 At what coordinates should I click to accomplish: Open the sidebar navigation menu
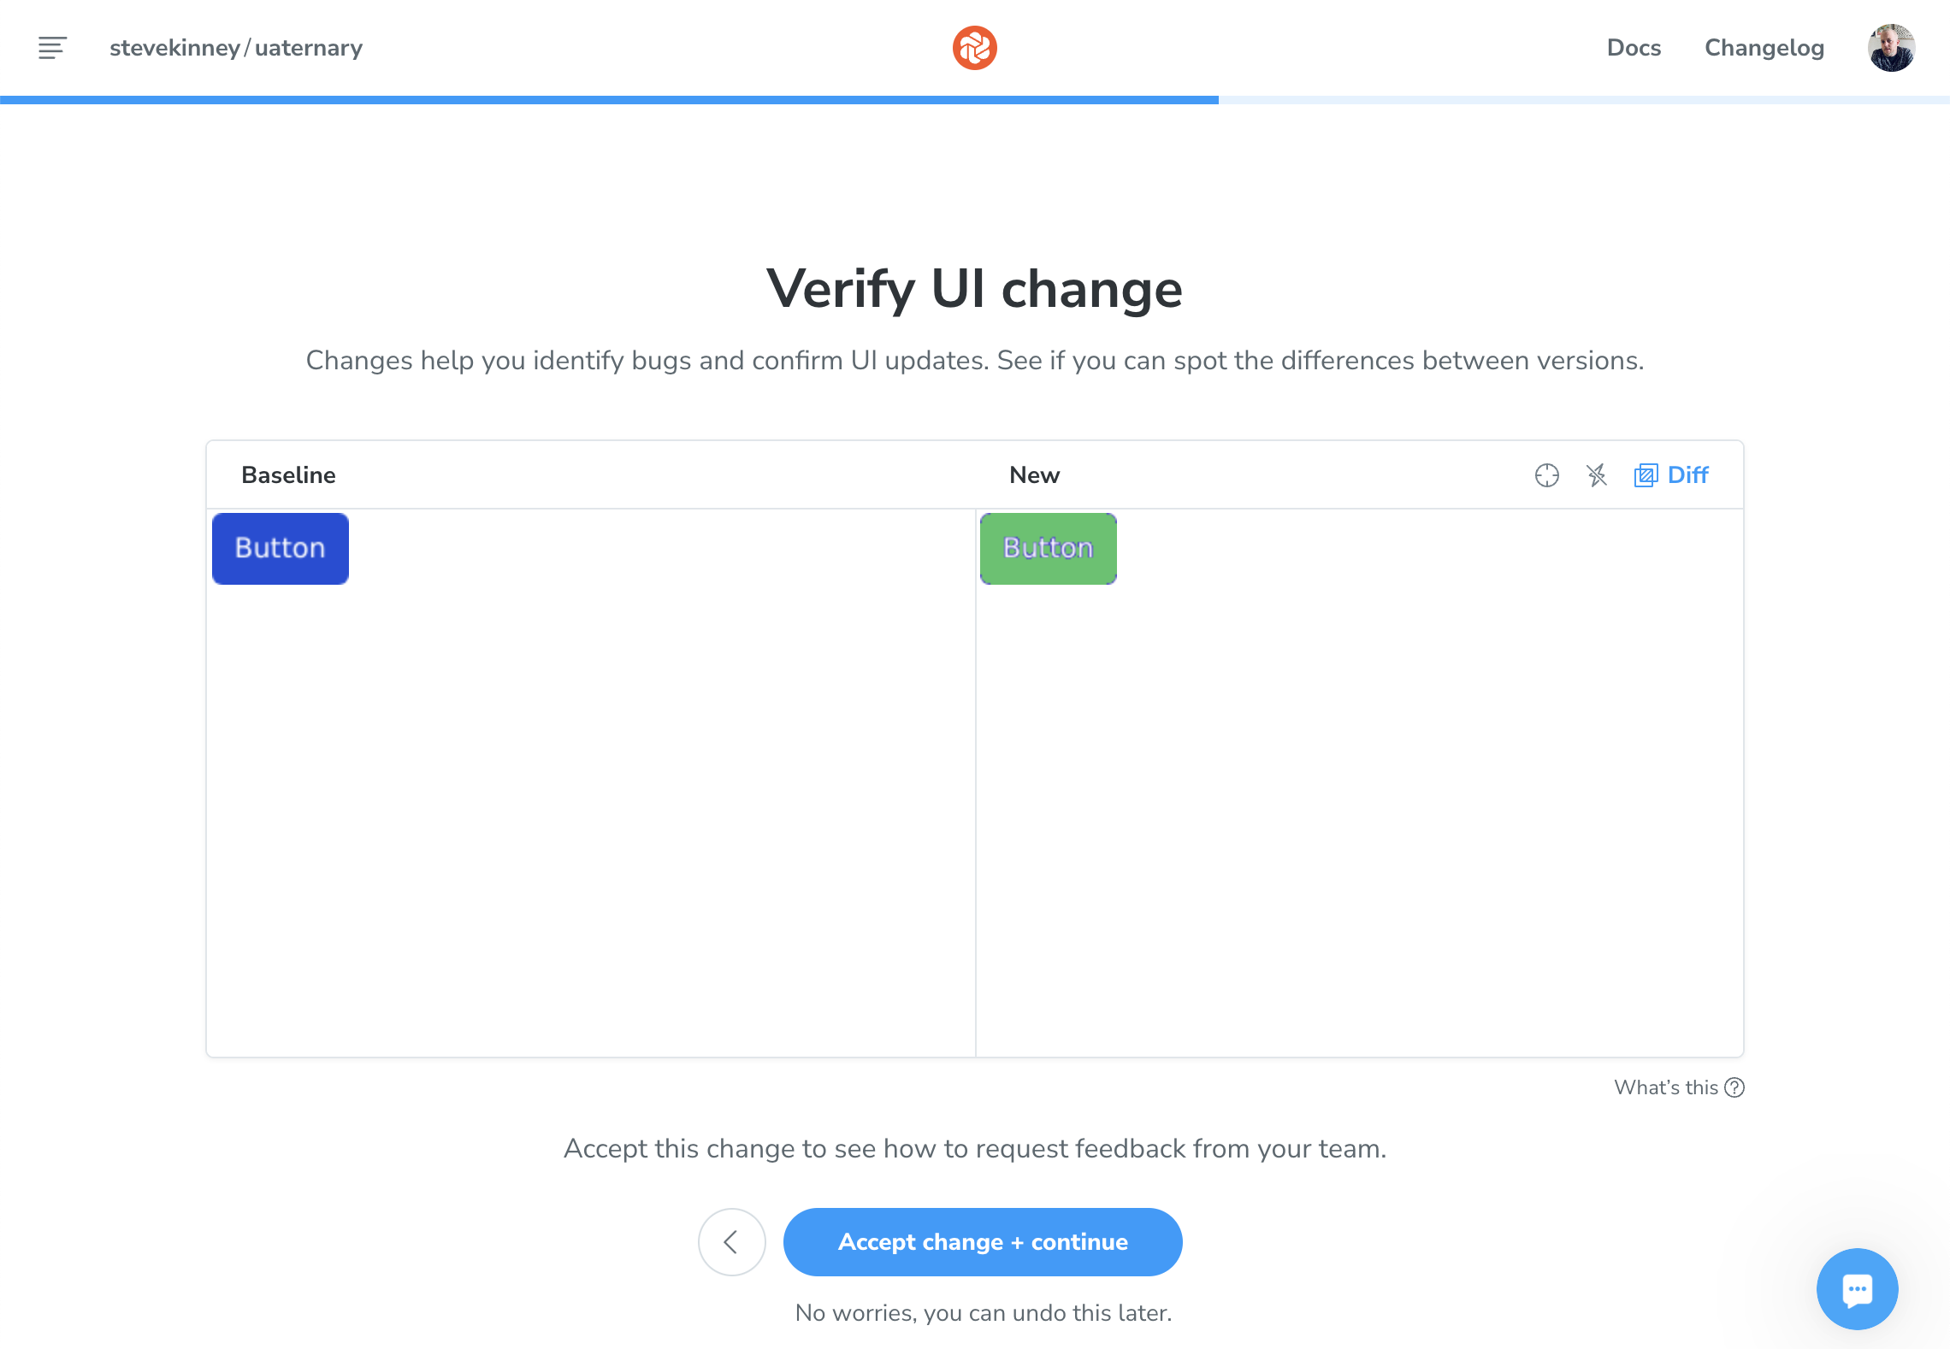[52, 48]
